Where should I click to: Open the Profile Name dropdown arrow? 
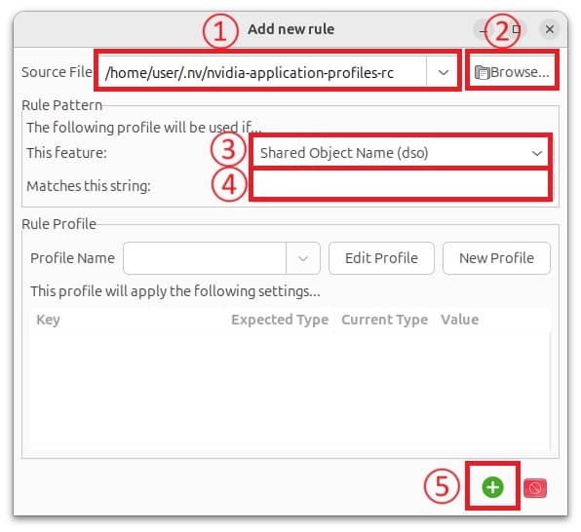coord(303,258)
